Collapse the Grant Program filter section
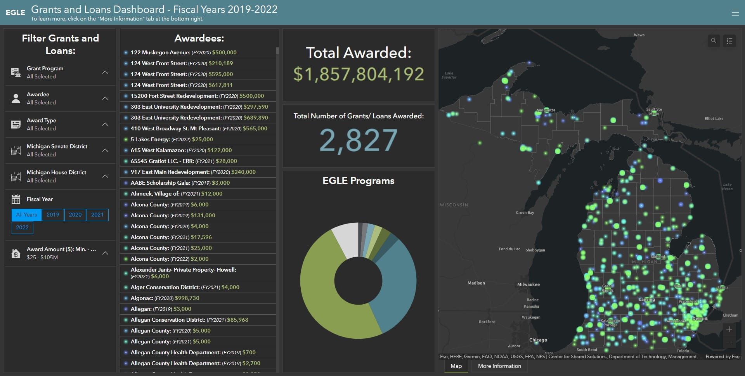 (105, 72)
